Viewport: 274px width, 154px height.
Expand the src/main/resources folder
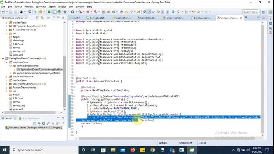coord(7,77)
